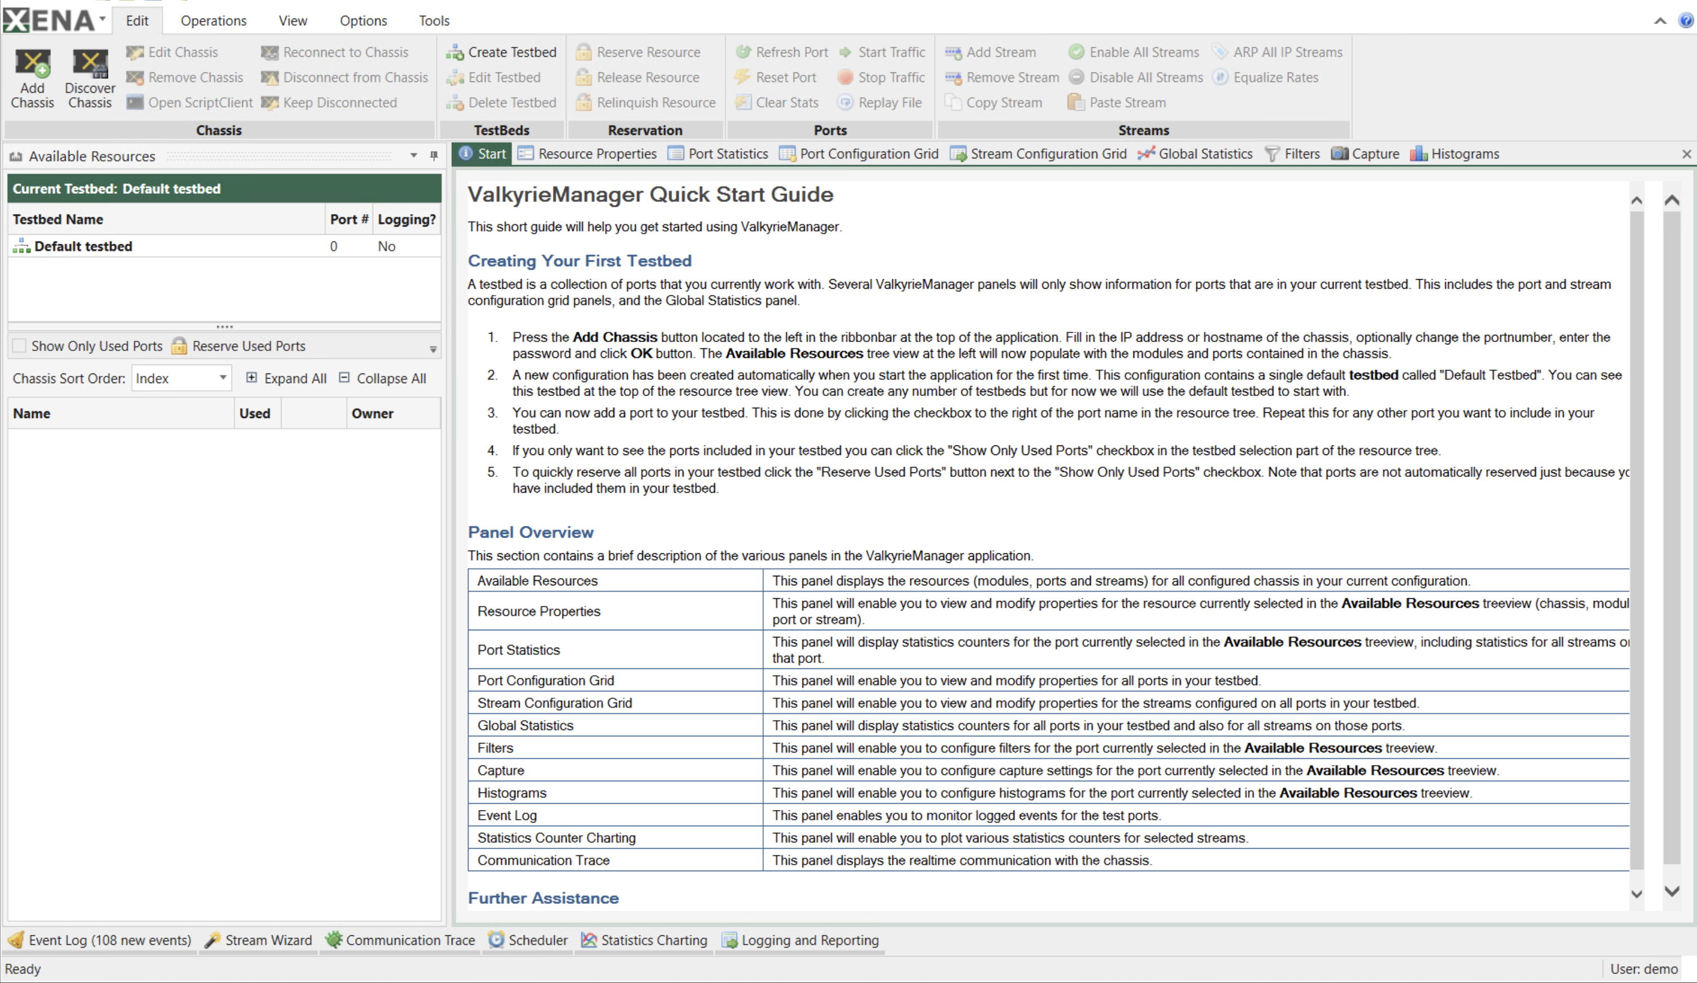Image resolution: width=1697 pixels, height=983 pixels.
Task: Open Communication Trace bottom panel
Action: pos(400,940)
